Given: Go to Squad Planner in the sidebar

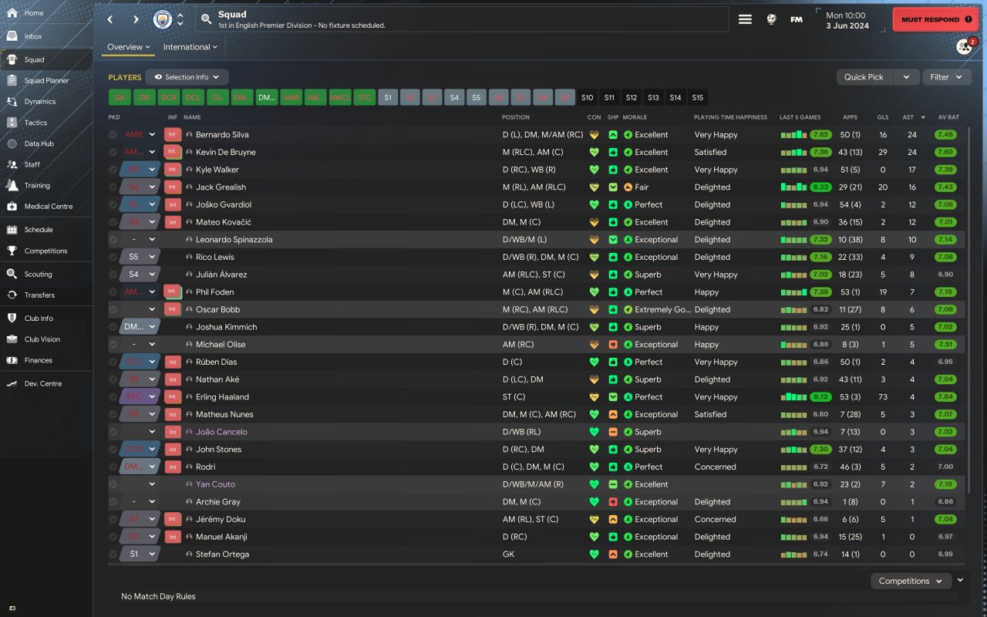Looking at the screenshot, I should click(46, 80).
